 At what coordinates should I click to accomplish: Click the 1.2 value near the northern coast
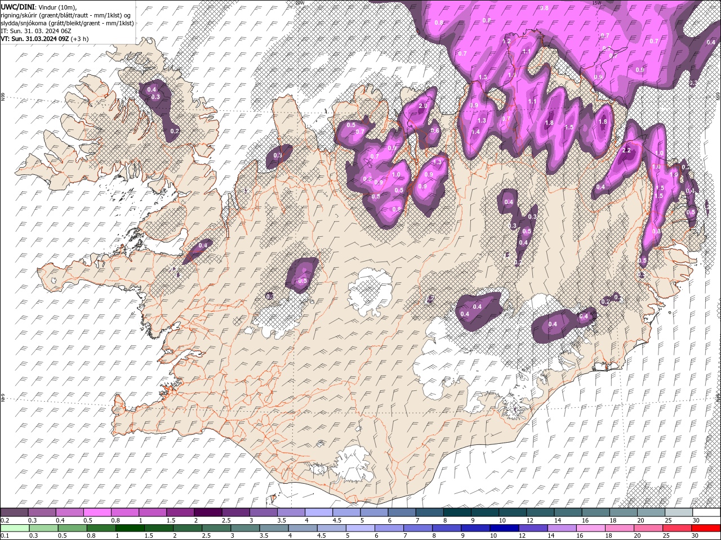506,41
